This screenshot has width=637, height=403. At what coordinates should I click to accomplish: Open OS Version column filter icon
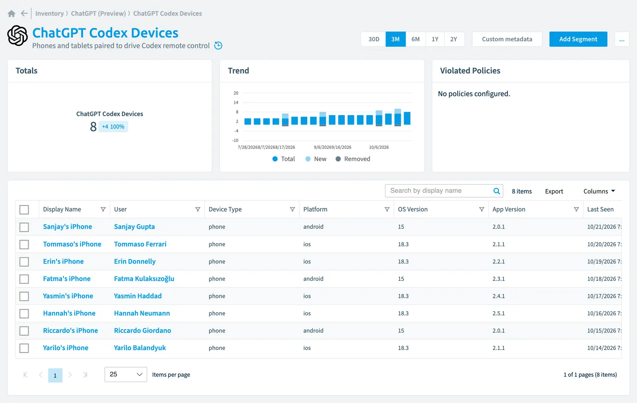pos(482,209)
